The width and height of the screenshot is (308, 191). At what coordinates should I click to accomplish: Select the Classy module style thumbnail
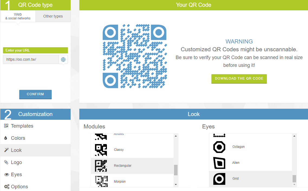tap(101, 150)
